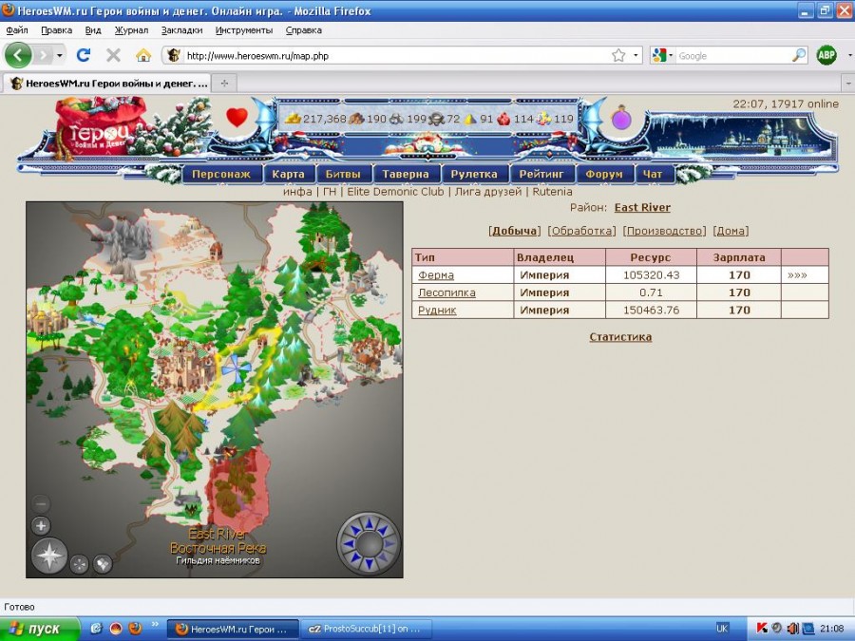This screenshot has height=641, width=855.
Task: Open the Карта game menu
Action: (x=289, y=175)
